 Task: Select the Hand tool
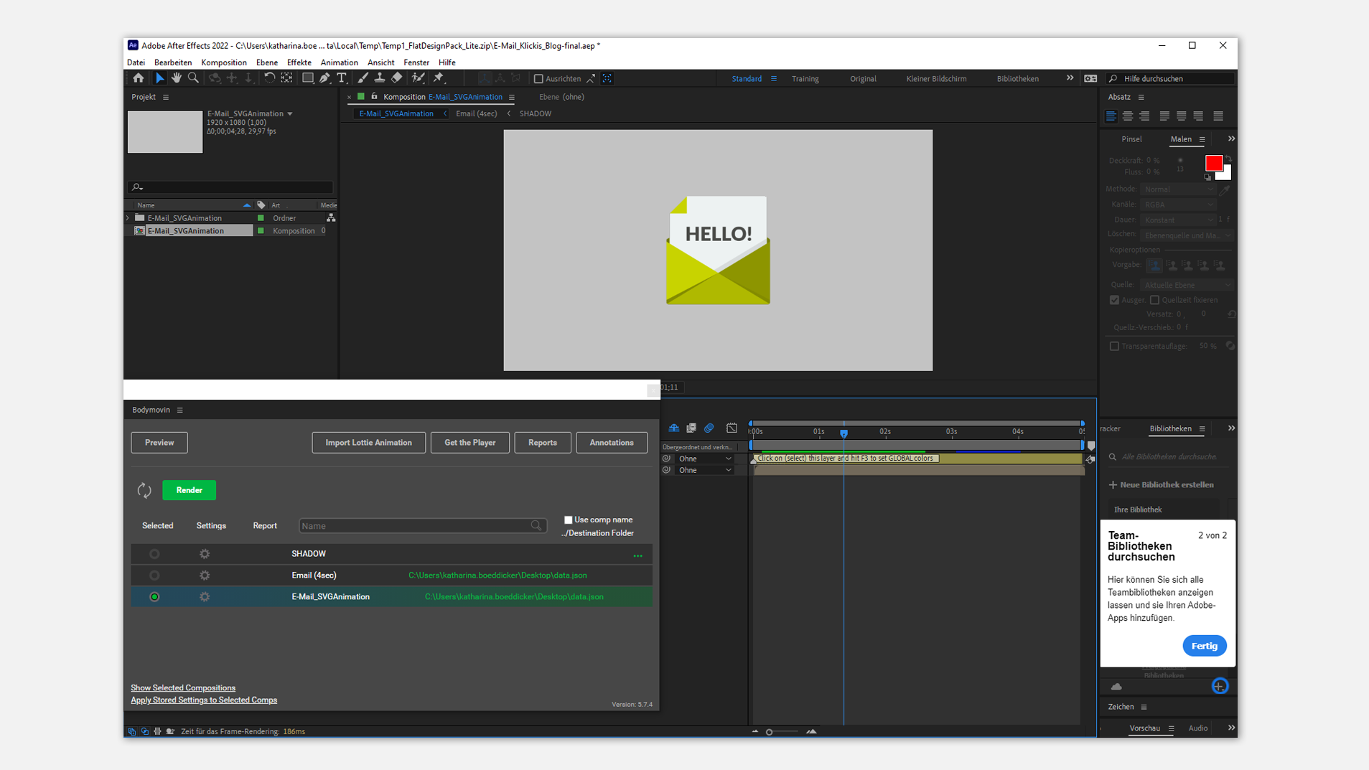point(177,78)
